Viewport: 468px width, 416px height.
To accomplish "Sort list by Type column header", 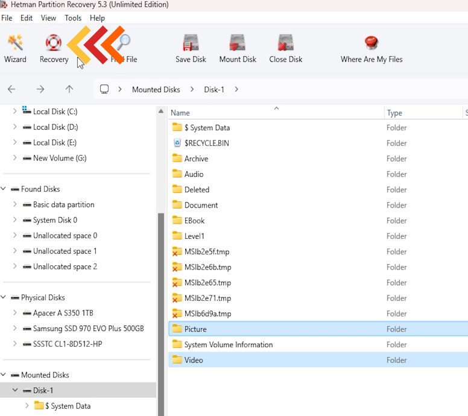I will point(423,113).
